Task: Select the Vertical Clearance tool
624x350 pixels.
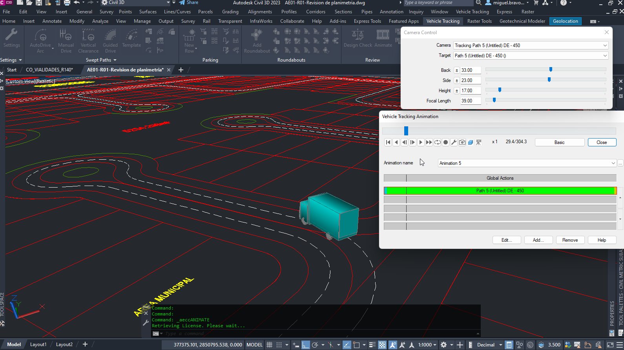Action: click(88, 41)
